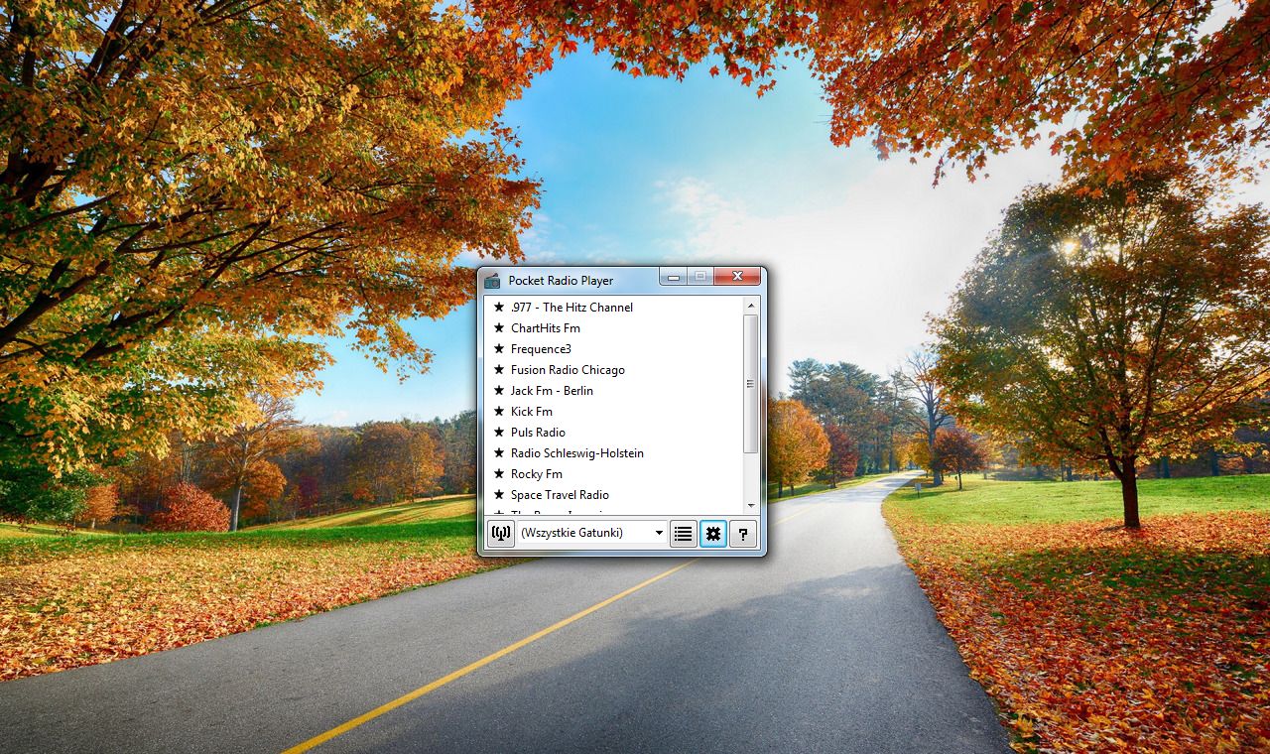Select Jack Fm - Berlin station
Screen dimensions: 1270x754
[613, 391]
